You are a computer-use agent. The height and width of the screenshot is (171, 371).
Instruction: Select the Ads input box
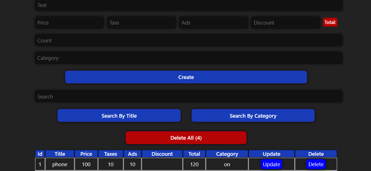tap(213, 23)
